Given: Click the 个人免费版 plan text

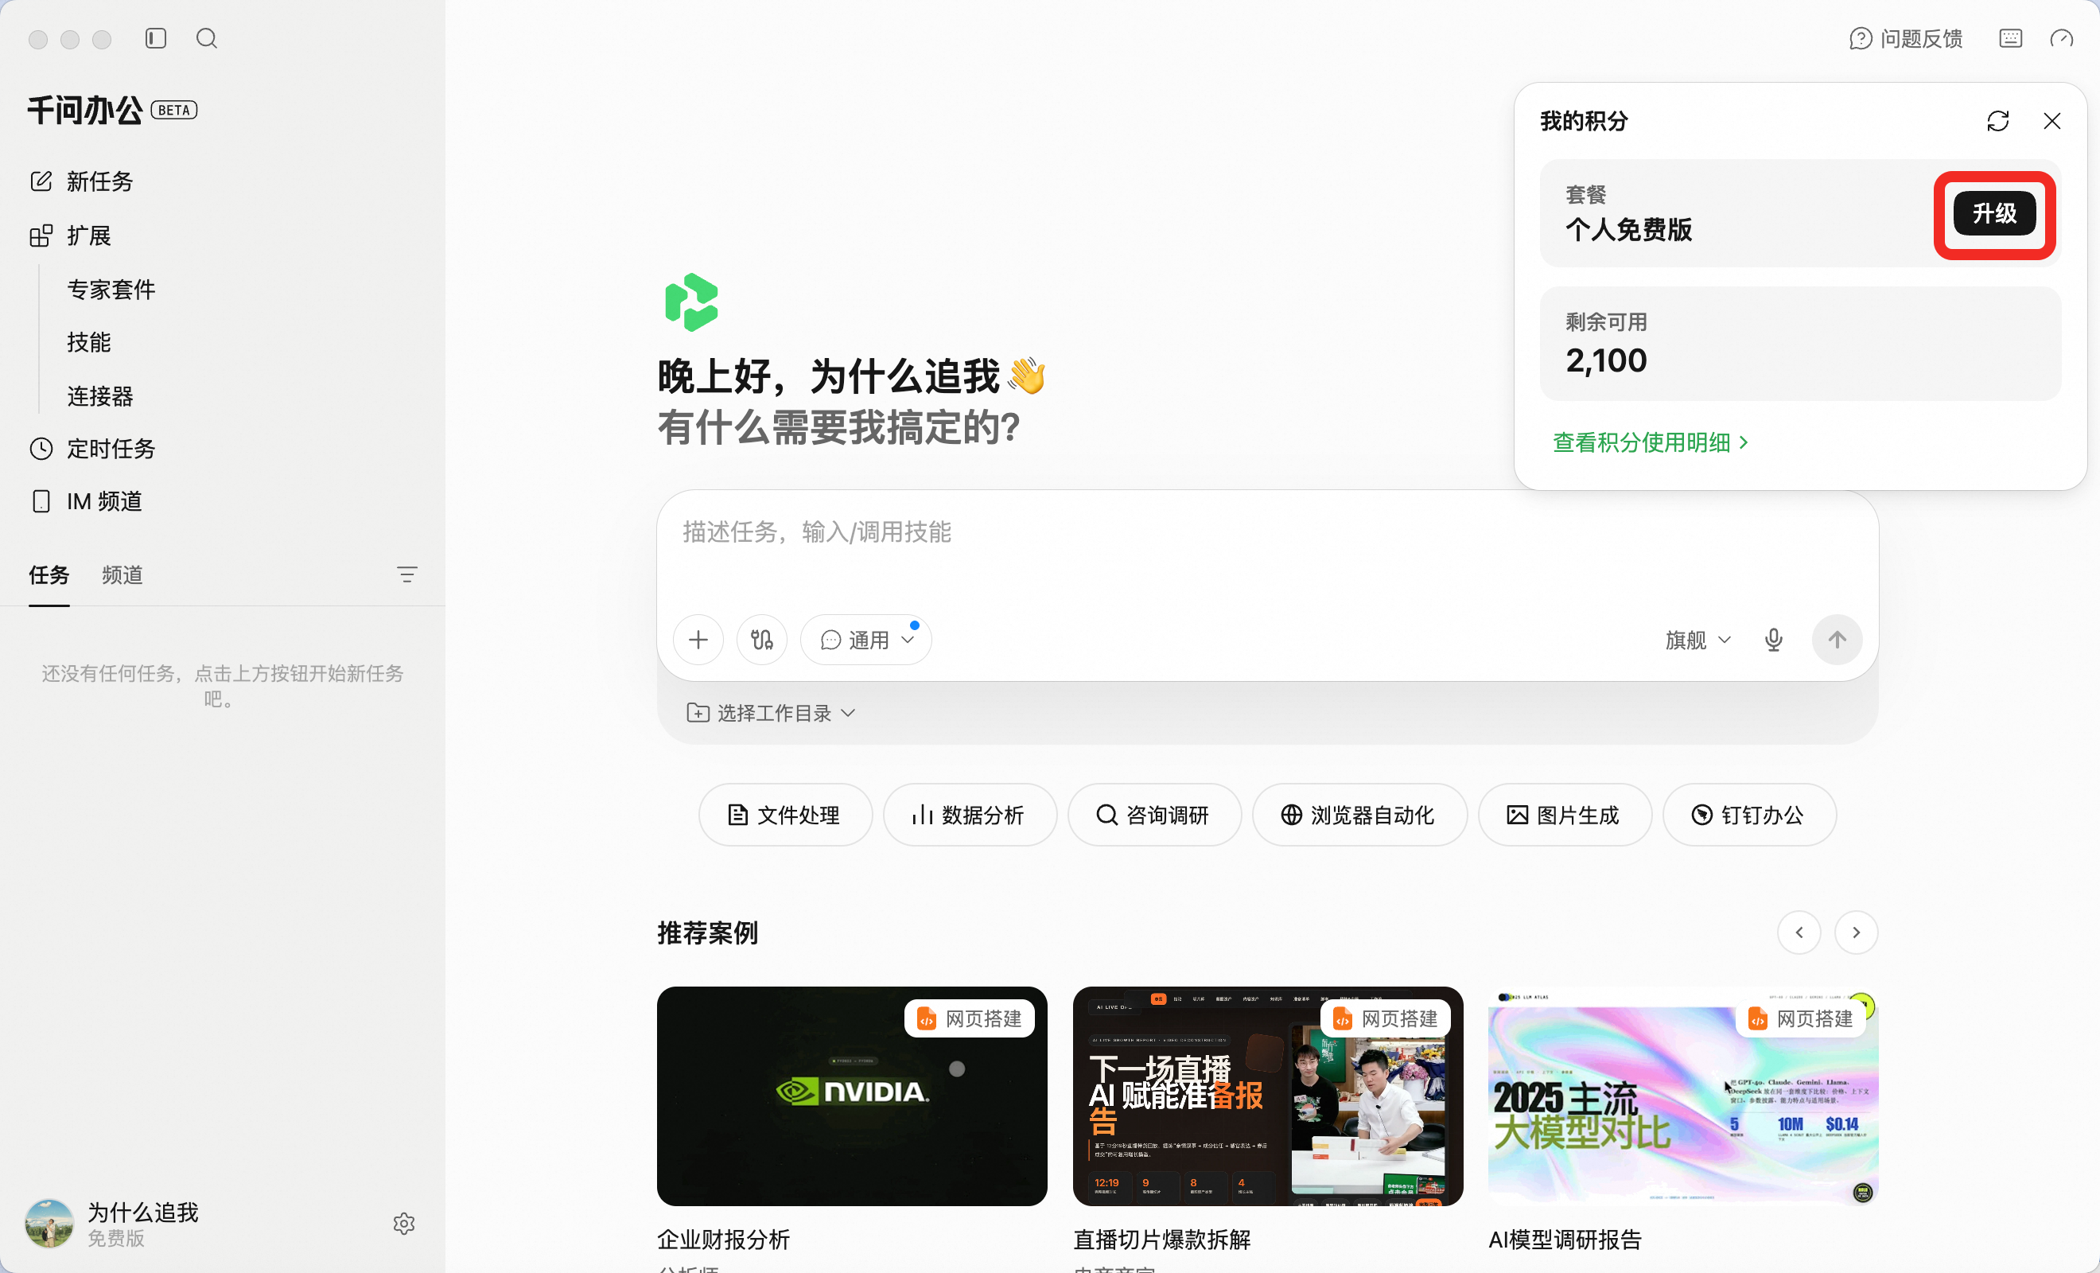Looking at the screenshot, I should [1629, 230].
